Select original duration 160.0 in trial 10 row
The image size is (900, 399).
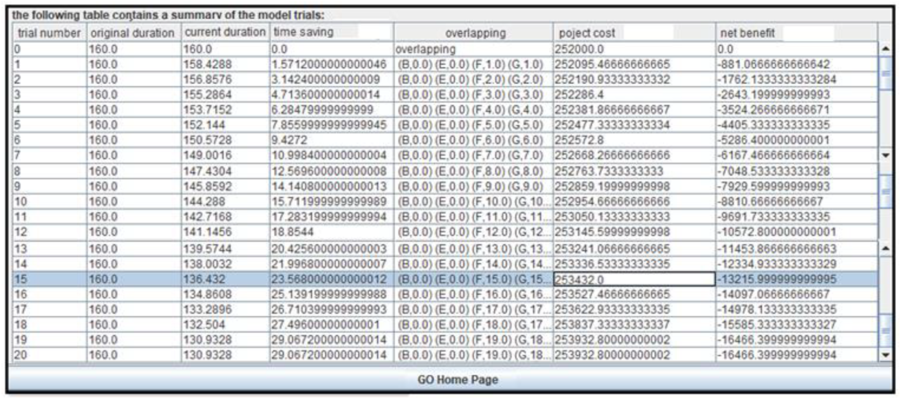tap(134, 202)
